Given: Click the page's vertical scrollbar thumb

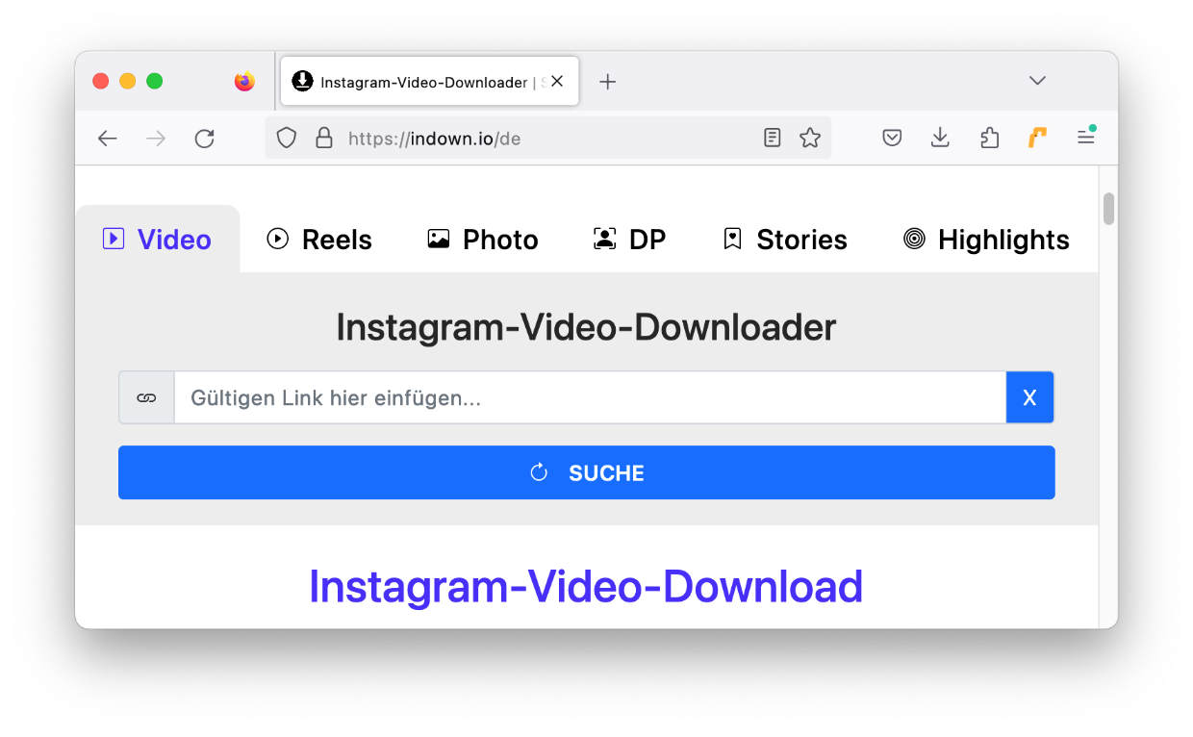Looking at the screenshot, I should tap(1108, 209).
